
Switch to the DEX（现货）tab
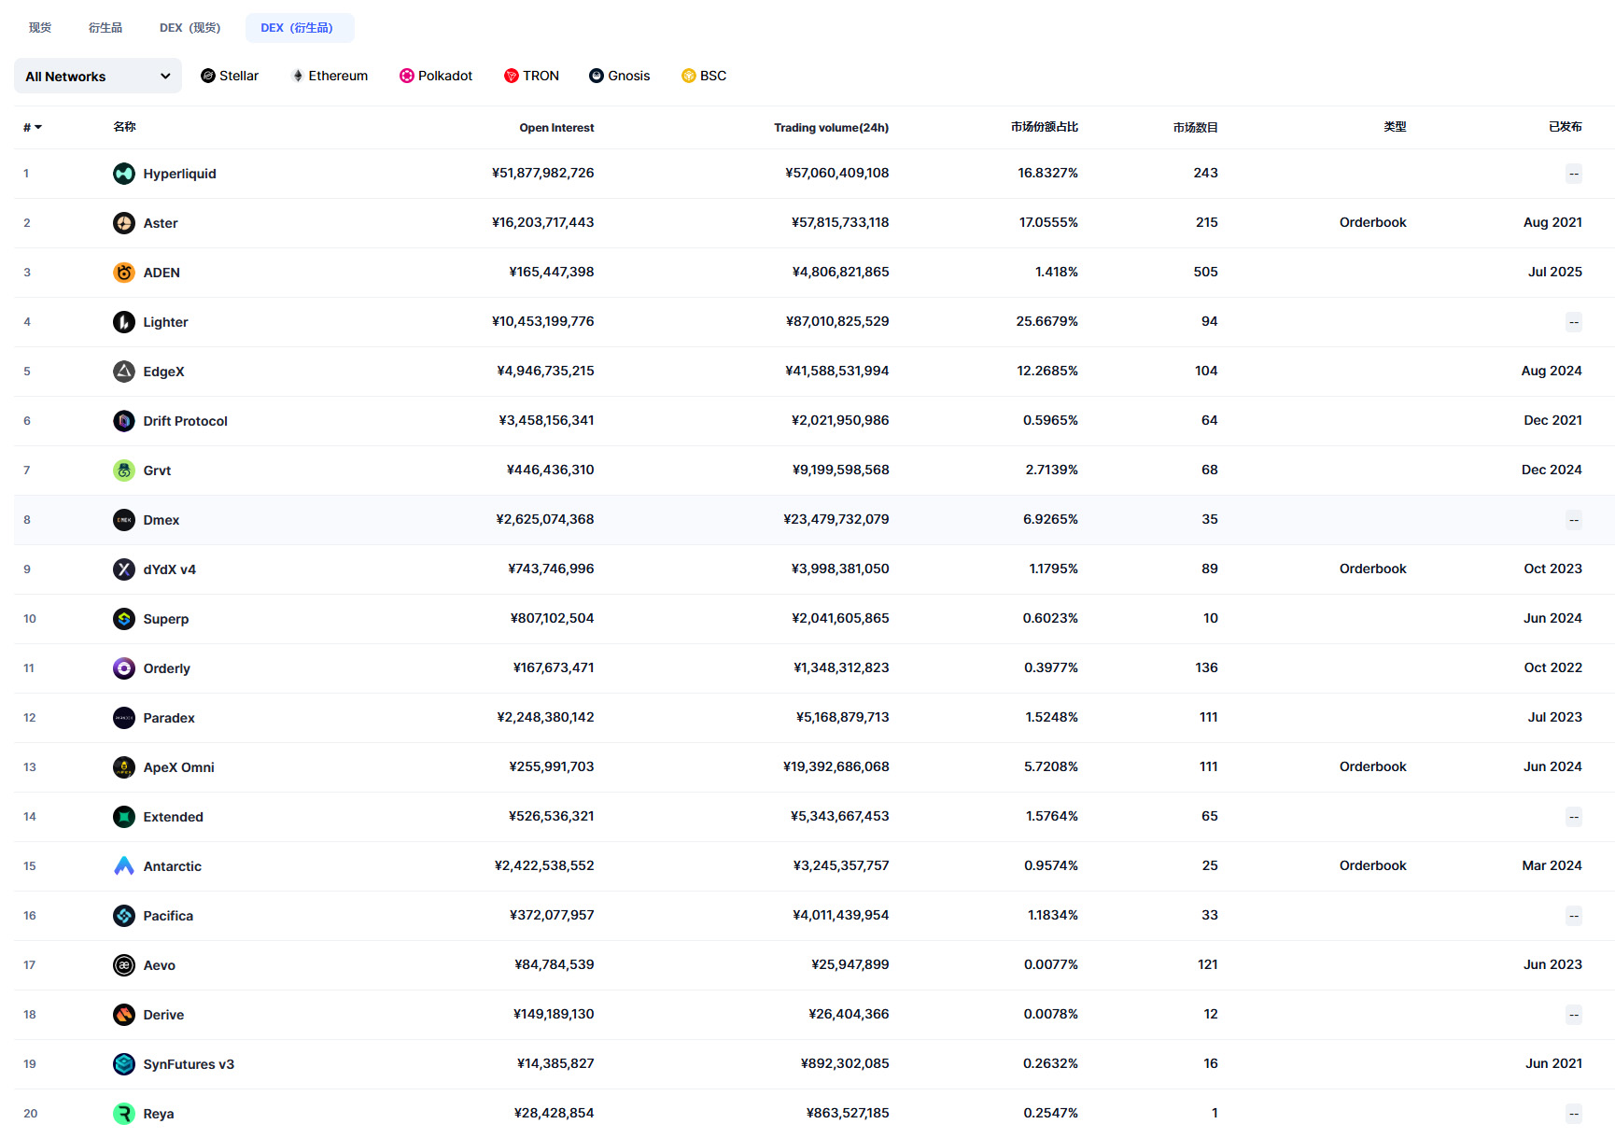190,27
